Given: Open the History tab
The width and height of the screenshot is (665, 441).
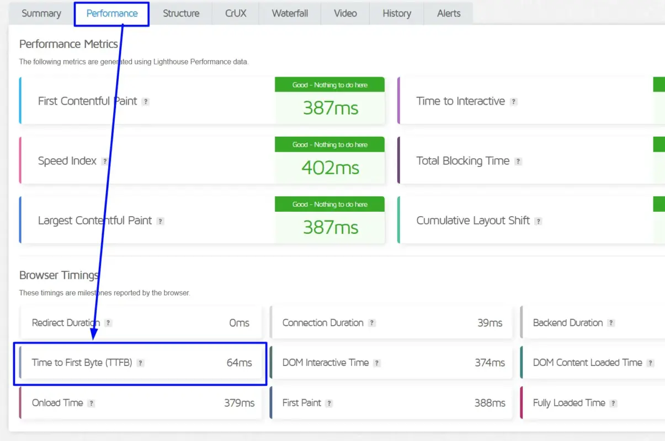Looking at the screenshot, I should (397, 14).
